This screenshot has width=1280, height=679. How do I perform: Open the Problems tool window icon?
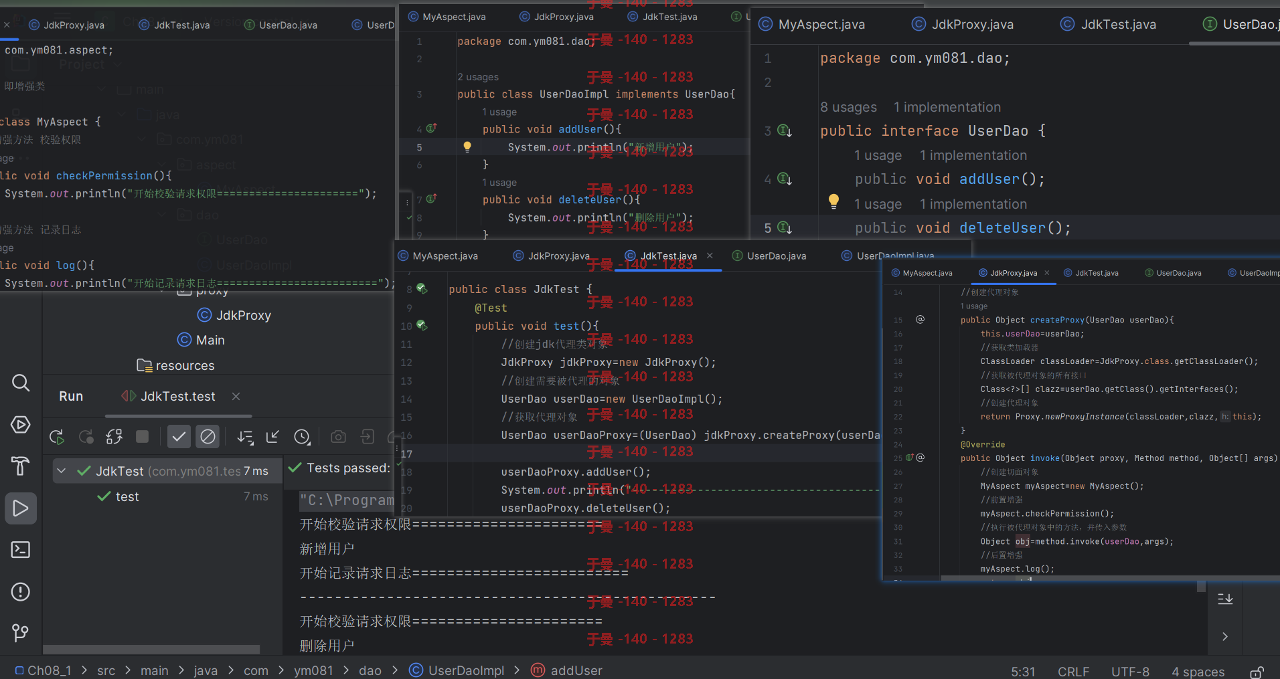pyautogui.click(x=21, y=592)
